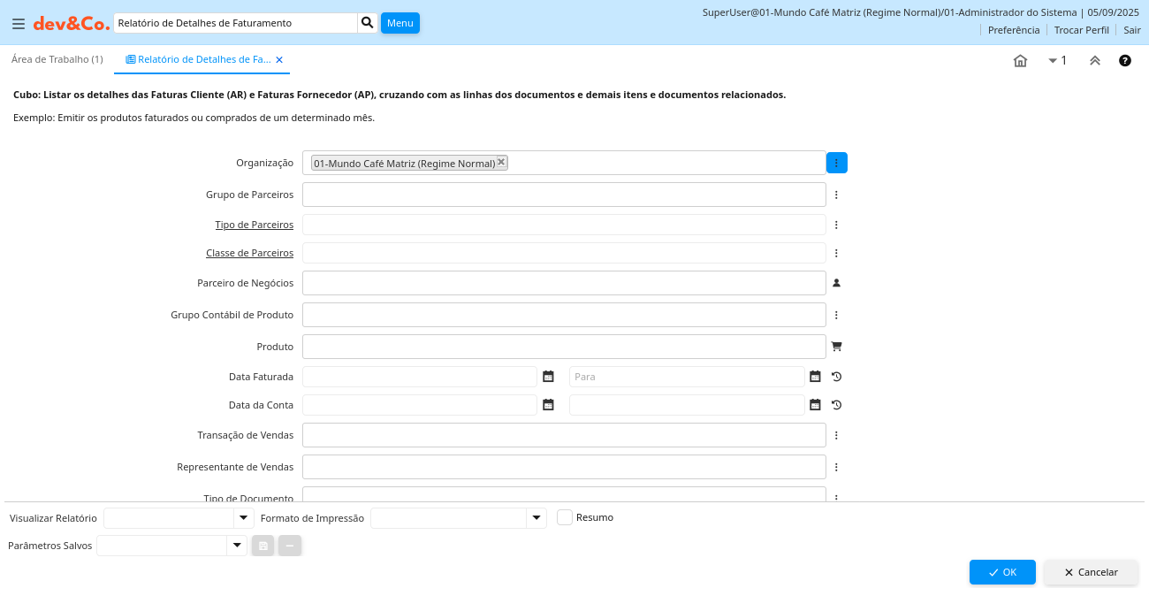Click Data Faturada history clock icon
The width and height of the screenshot is (1149, 596).
click(836, 377)
